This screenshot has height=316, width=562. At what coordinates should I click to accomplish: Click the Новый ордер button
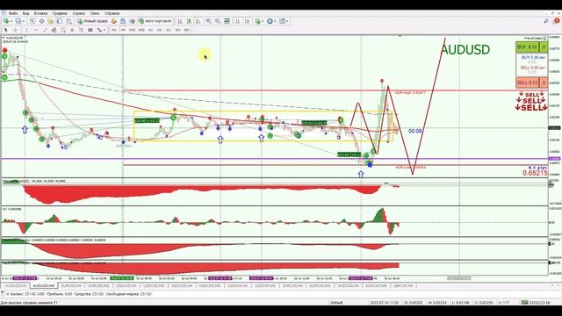click(x=92, y=21)
